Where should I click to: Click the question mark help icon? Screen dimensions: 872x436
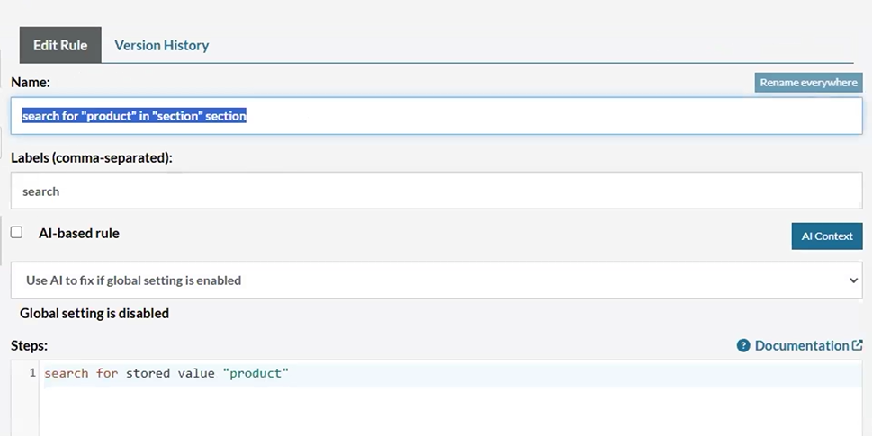743,346
